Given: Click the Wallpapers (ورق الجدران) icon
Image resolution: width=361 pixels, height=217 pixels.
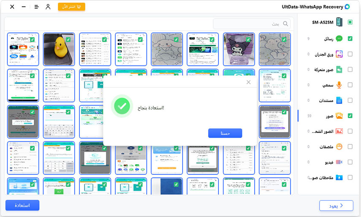Looking at the screenshot, I should tap(339, 54).
